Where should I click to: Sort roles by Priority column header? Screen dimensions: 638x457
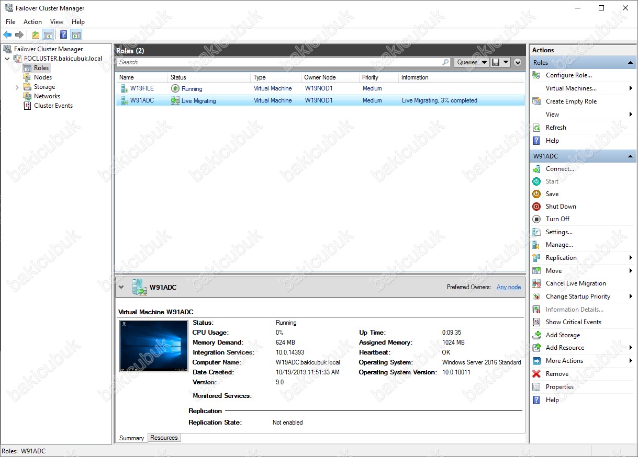tap(378, 77)
